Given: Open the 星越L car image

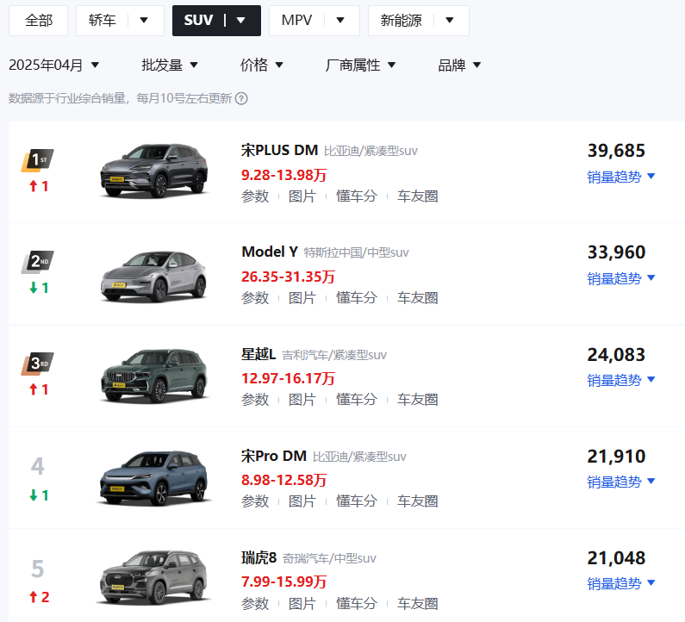Looking at the screenshot, I should (x=153, y=376).
